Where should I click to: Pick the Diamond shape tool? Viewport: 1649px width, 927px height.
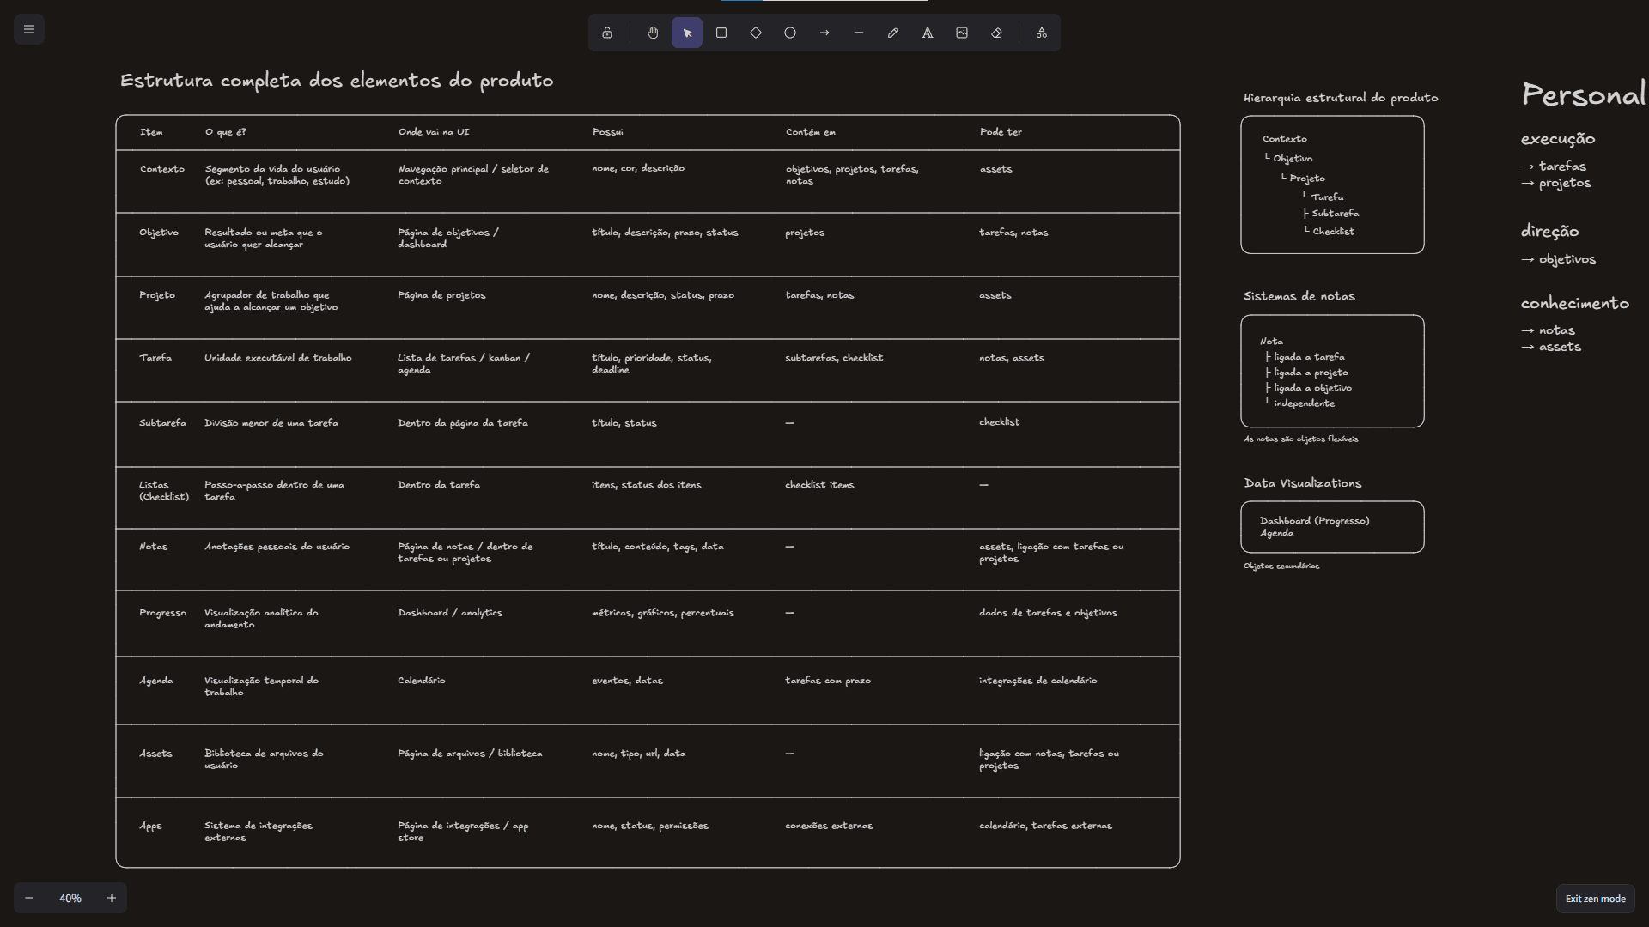(756, 33)
